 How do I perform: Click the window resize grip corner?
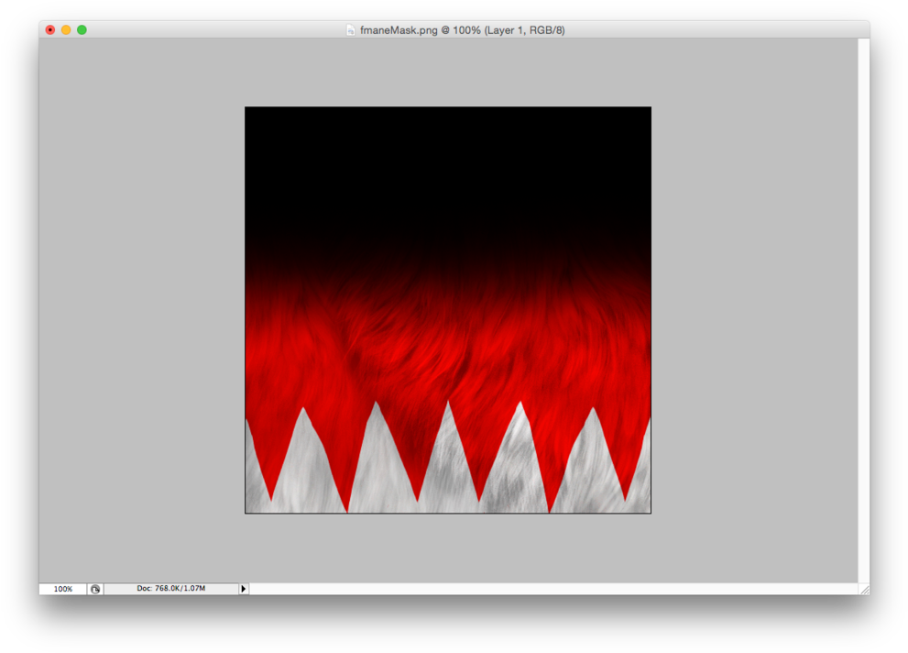click(864, 590)
